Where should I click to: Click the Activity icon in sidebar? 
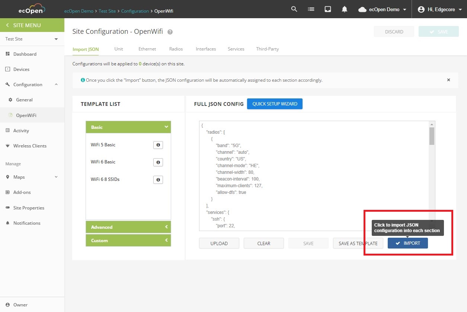pos(7,130)
